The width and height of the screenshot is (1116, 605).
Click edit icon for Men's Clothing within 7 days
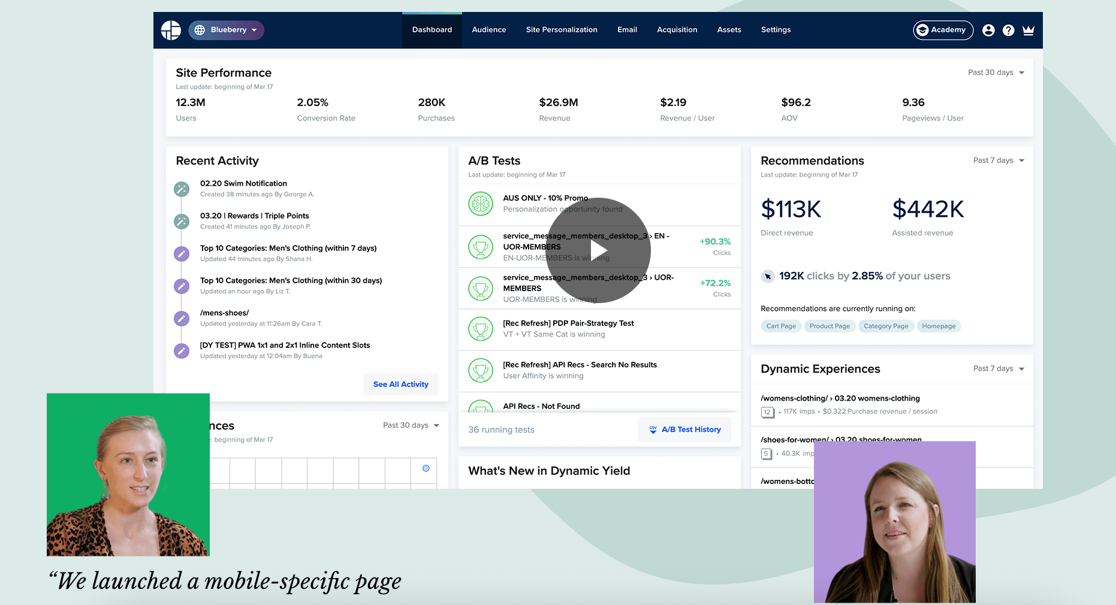[x=182, y=254]
